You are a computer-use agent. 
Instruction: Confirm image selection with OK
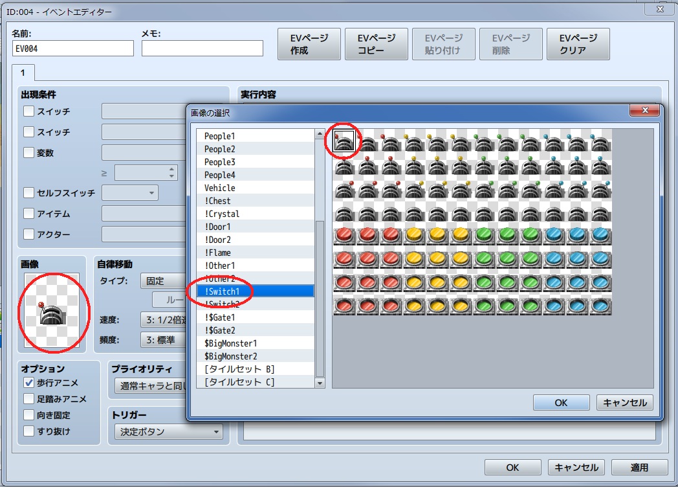click(562, 403)
